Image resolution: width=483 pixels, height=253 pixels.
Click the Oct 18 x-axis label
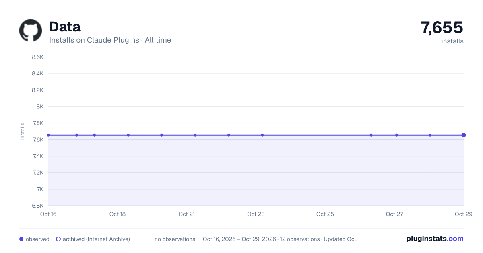click(118, 214)
